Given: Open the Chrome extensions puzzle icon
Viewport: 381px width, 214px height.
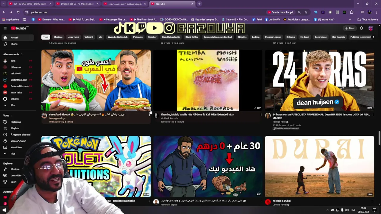Looking at the screenshot, I should [352, 12].
